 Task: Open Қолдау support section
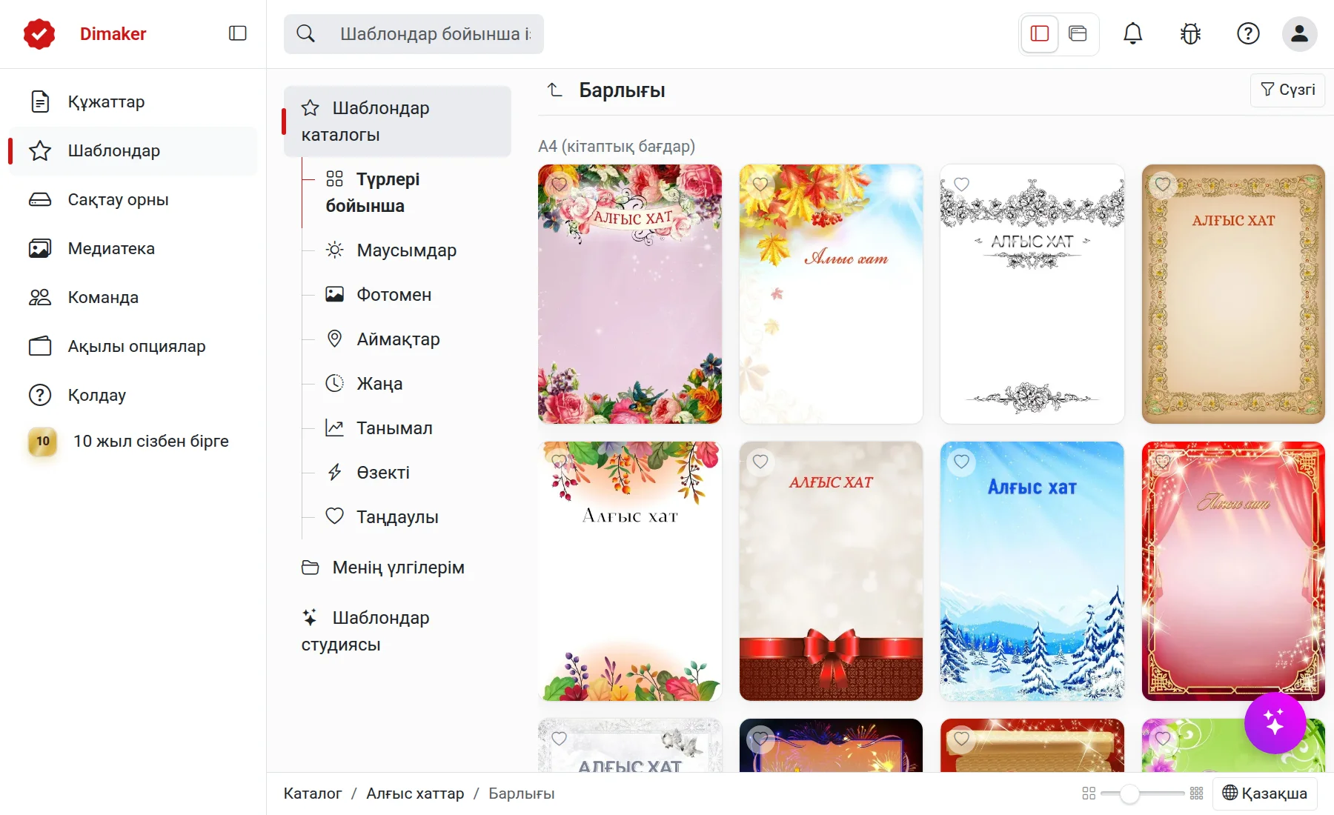pyautogui.click(x=132, y=395)
